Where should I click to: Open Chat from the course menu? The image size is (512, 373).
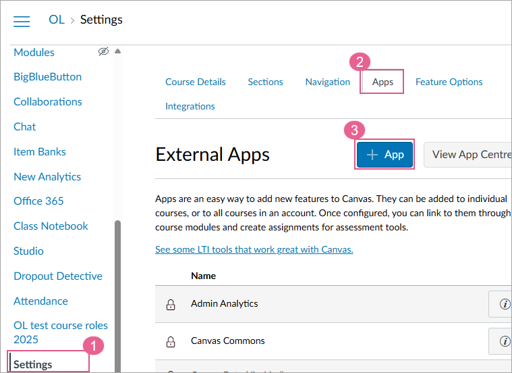(x=24, y=126)
